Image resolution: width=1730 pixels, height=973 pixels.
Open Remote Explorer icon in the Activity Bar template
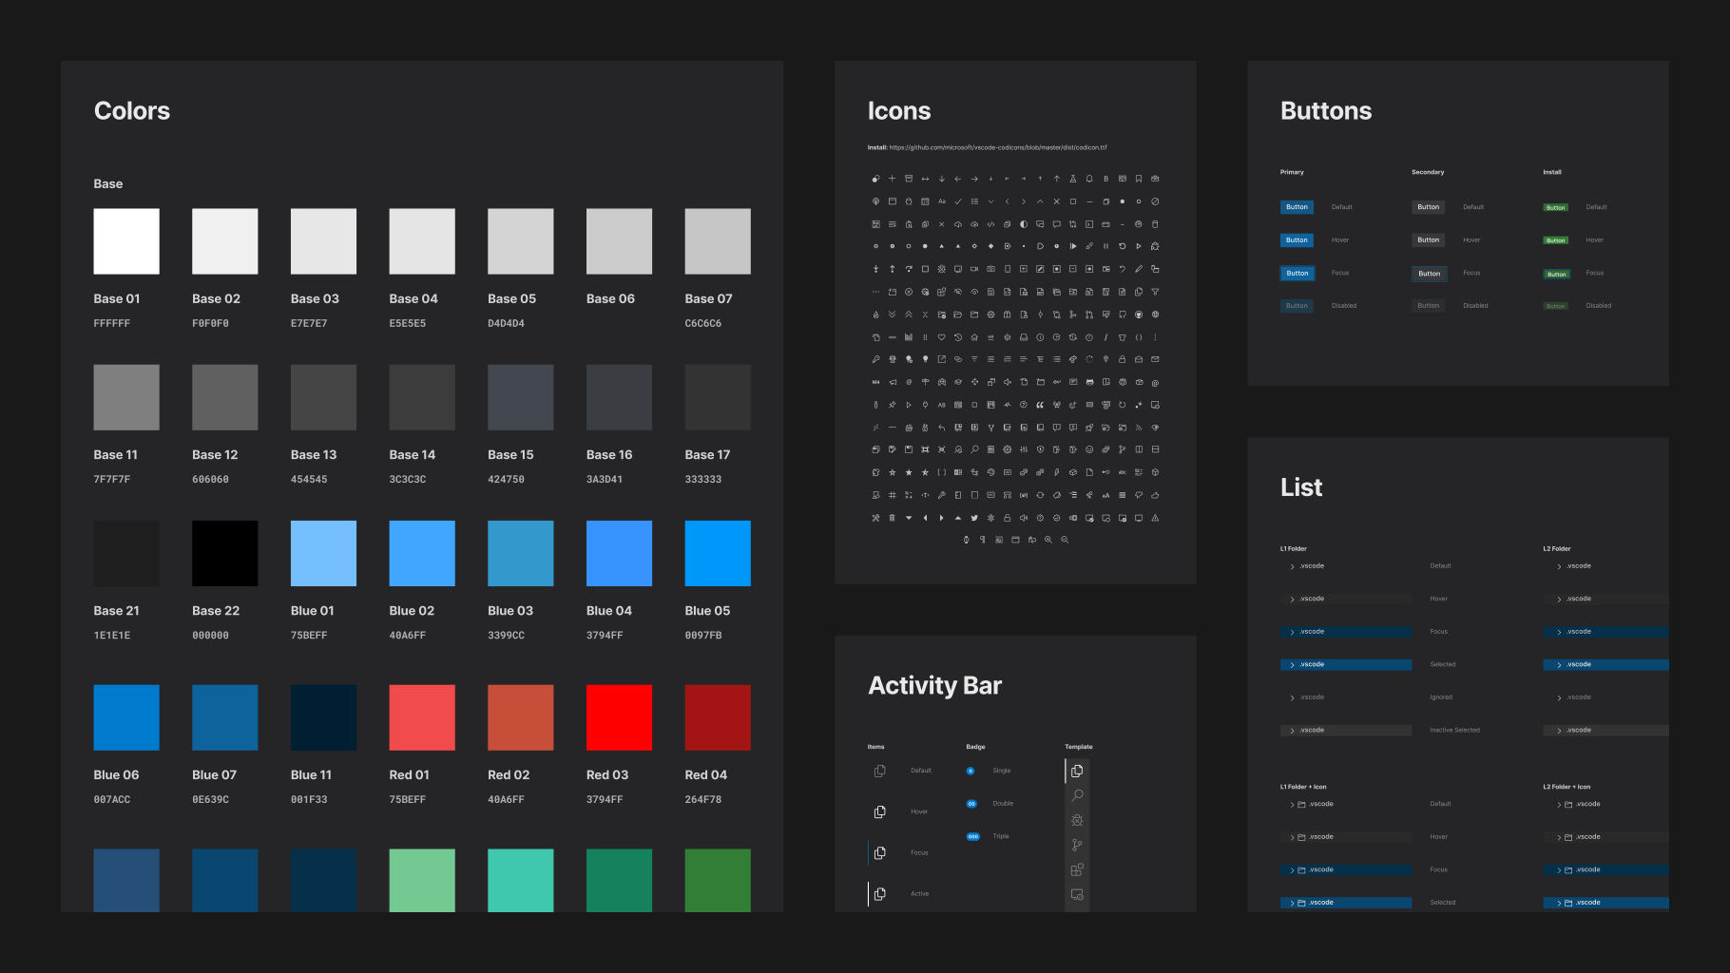coord(1077,894)
